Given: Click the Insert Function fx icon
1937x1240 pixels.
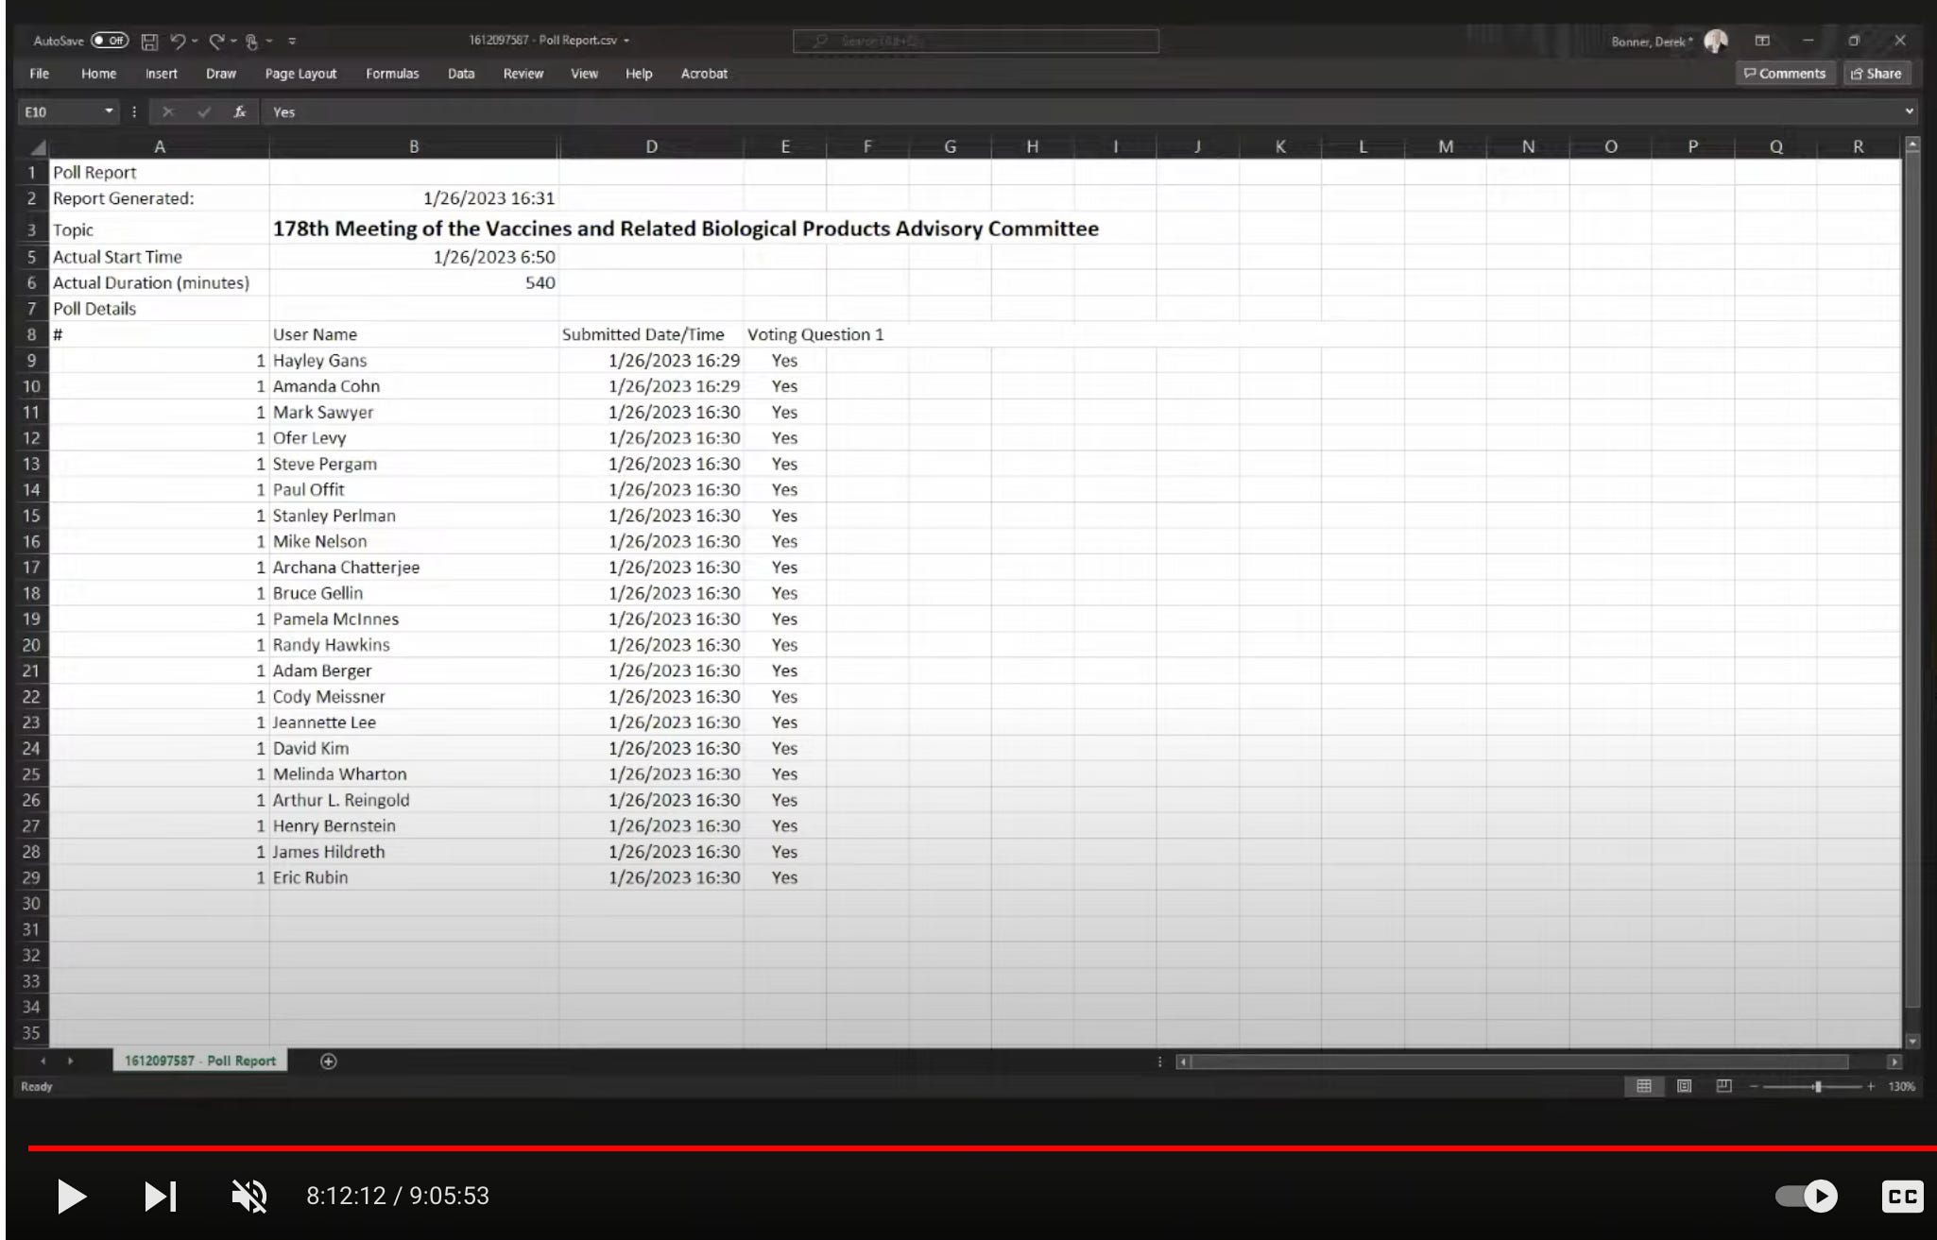Looking at the screenshot, I should tap(240, 111).
